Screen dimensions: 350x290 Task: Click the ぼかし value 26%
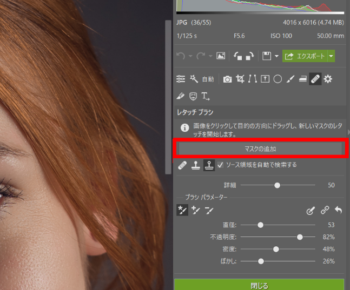329,261
